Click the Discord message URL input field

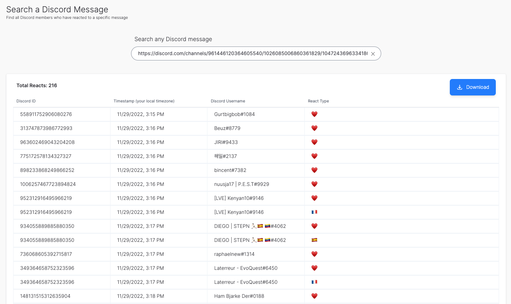[x=256, y=53]
